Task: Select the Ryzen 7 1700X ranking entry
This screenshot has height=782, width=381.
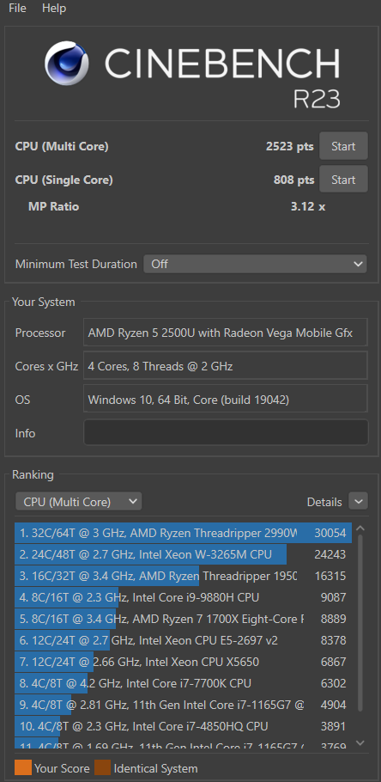Action: pyautogui.click(x=184, y=619)
